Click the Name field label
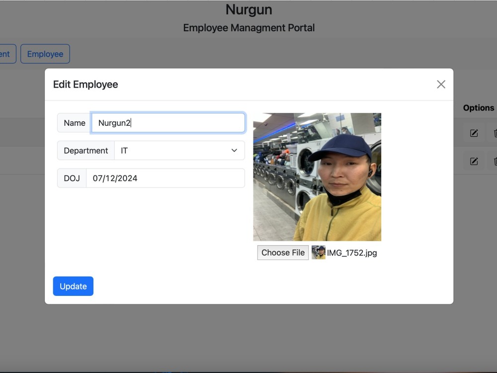 click(75, 123)
